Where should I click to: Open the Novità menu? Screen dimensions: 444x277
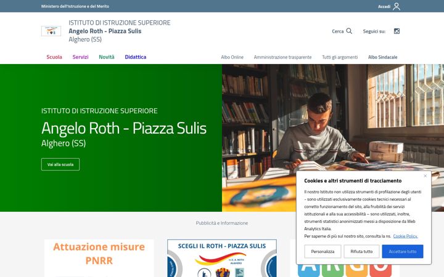point(107,57)
